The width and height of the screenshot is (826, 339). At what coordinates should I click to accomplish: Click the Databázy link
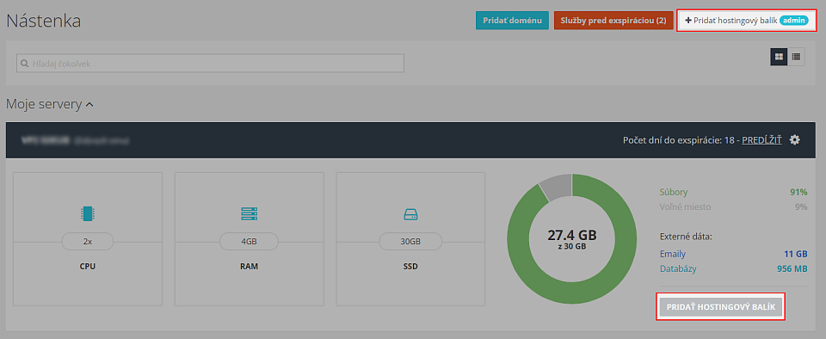[x=678, y=269]
